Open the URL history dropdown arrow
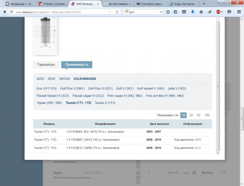This screenshot has height=186, width=244. pyautogui.click(x=110, y=12)
